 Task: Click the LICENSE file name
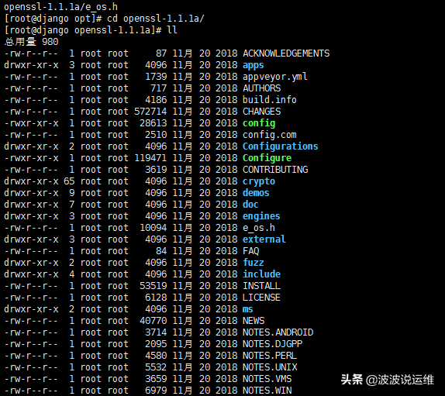pyautogui.click(x=262, y=298)
